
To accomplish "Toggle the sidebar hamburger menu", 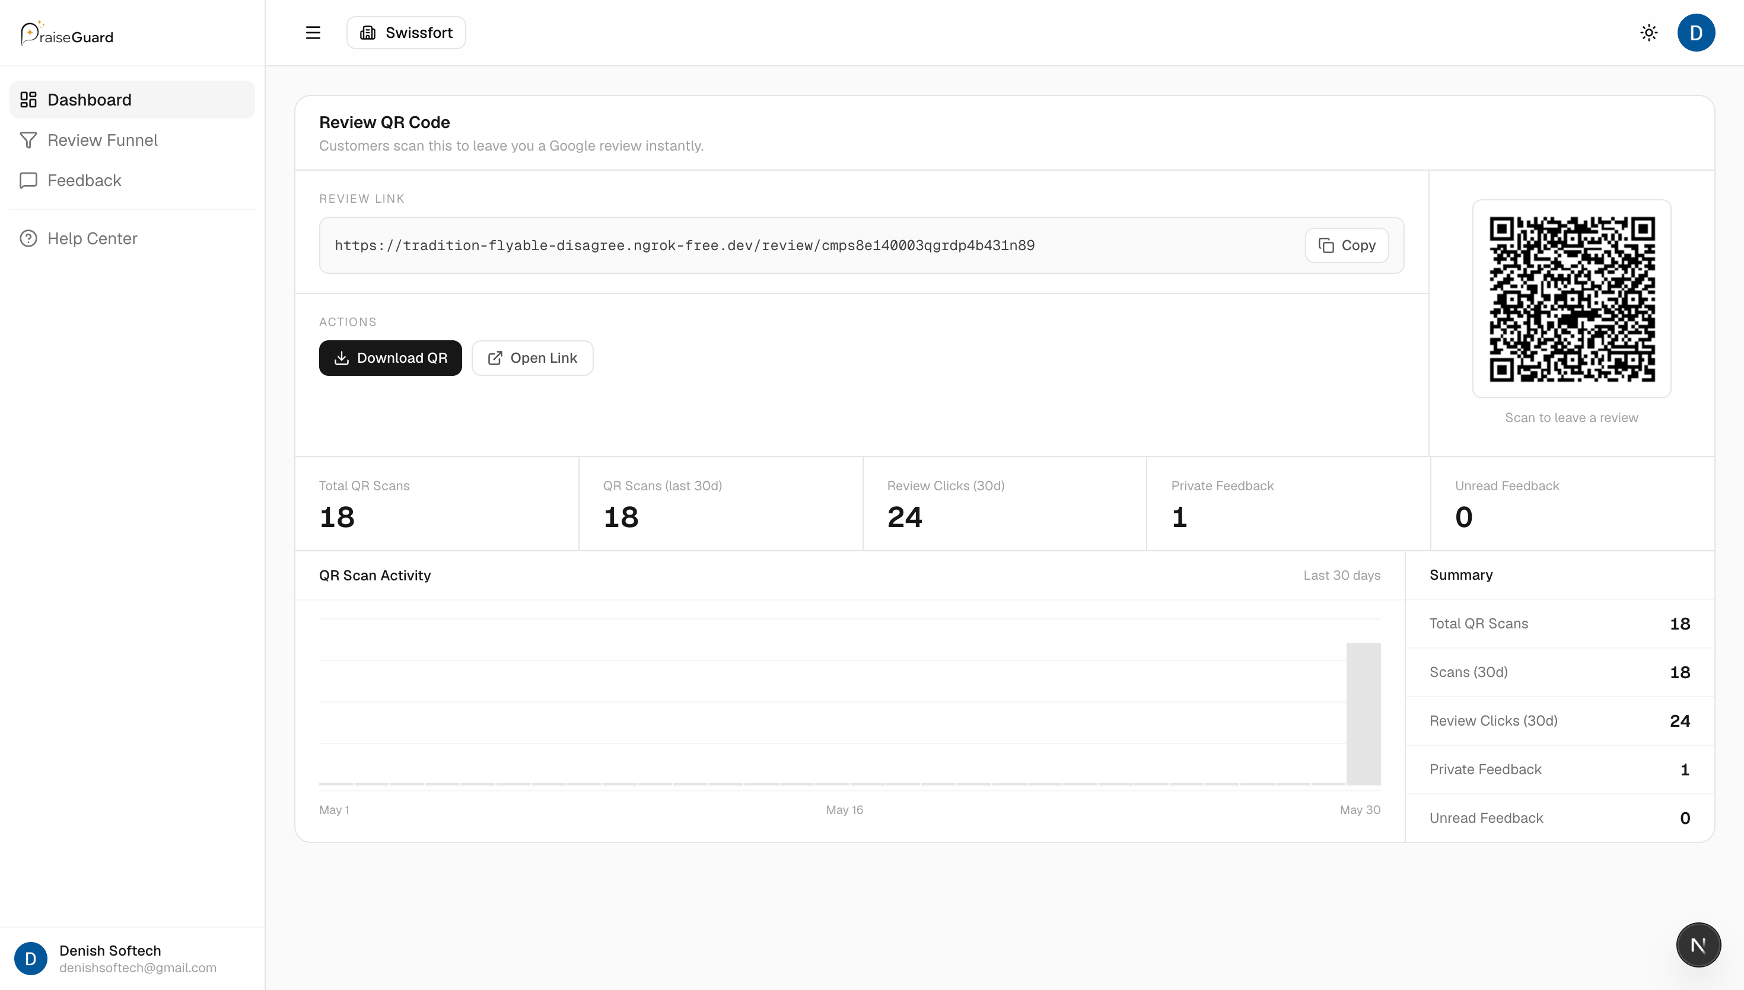I will point(313,33).
